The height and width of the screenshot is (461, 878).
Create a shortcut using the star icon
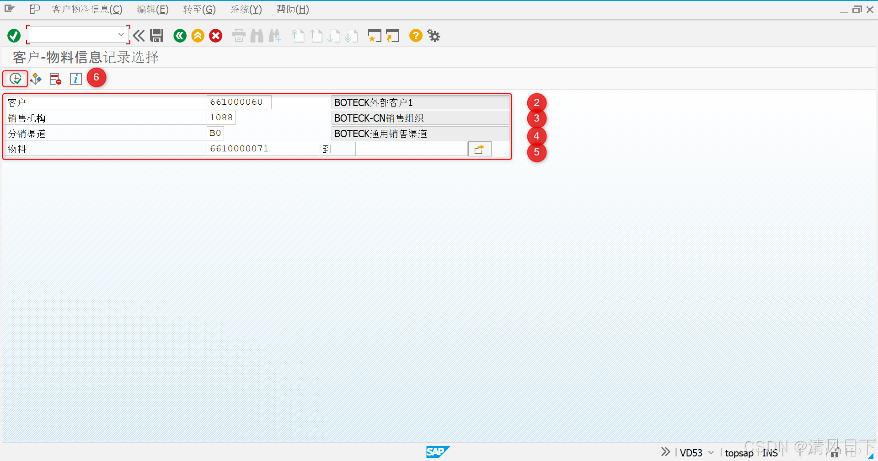375,35
